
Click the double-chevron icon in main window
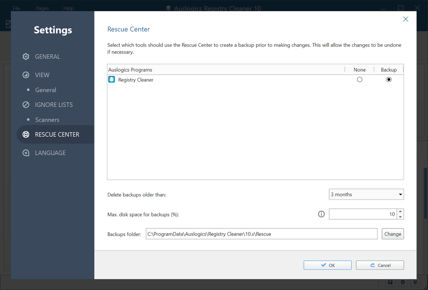tap(415, 282)
